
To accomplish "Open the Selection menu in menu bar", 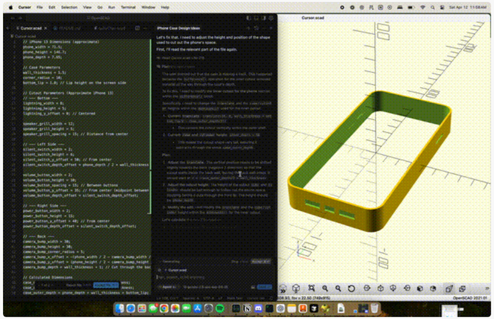I will pos(69,7).
